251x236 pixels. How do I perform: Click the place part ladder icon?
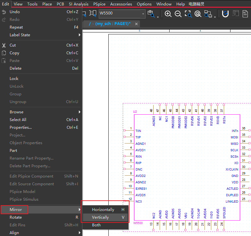tap(93, 13)
